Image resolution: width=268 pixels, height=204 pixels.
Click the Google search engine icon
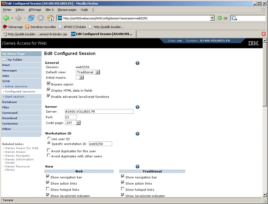pos(234,18)
